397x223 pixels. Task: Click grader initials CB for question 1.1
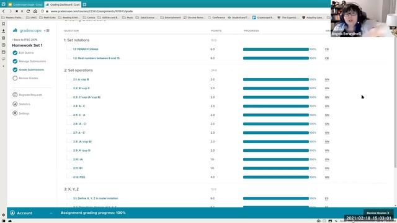tap(327, 50)
